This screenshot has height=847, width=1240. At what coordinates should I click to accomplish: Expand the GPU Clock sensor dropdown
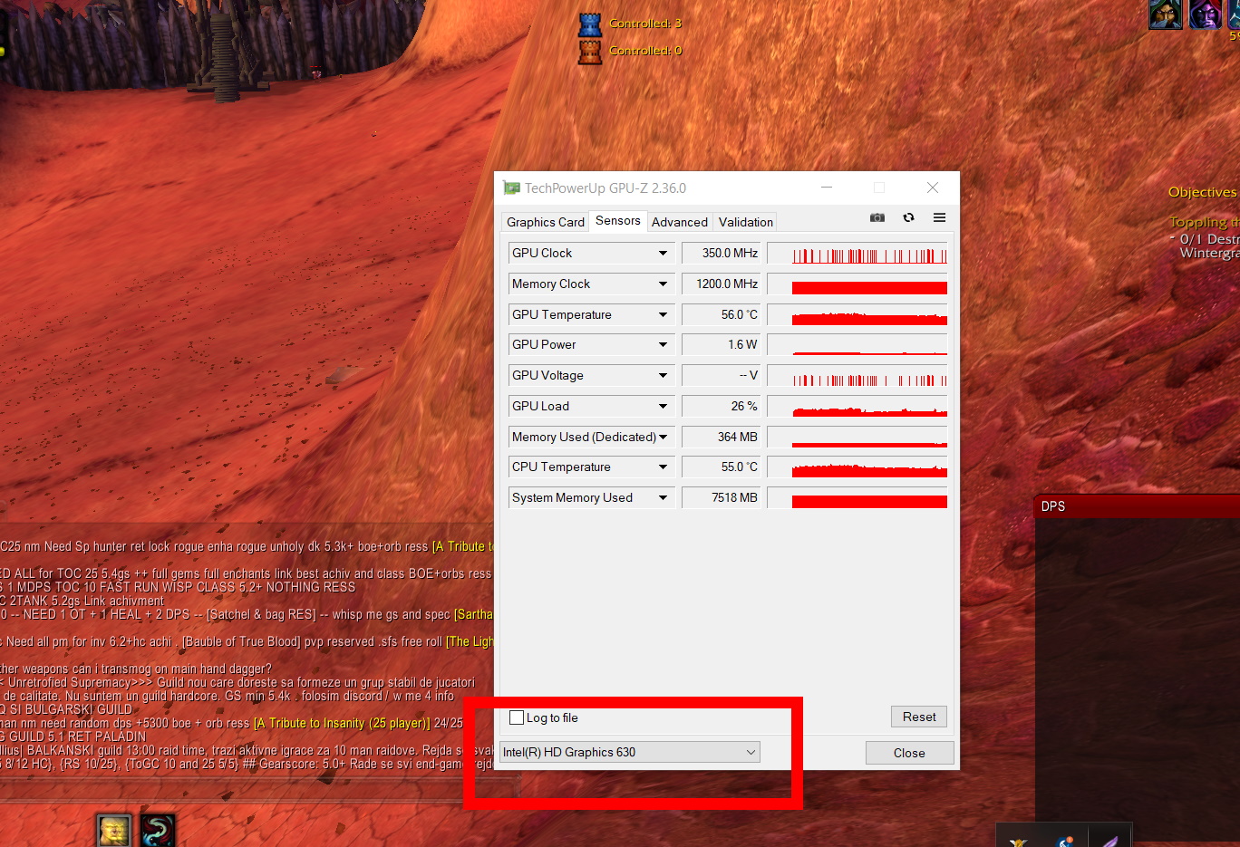(663, 254)
